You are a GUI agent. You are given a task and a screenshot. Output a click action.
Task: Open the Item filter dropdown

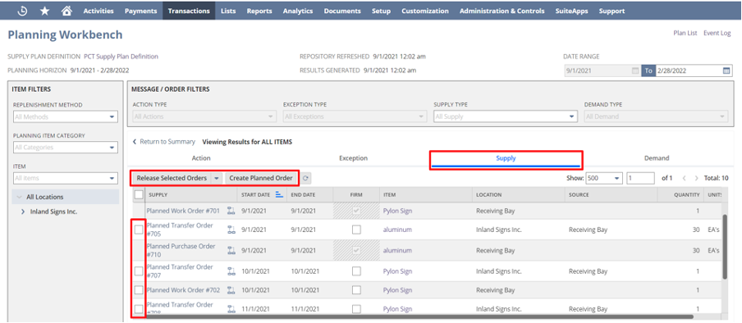coord(66,178)
